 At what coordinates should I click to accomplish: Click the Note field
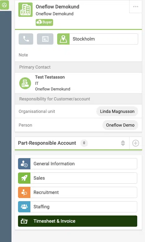pos(78,55)
